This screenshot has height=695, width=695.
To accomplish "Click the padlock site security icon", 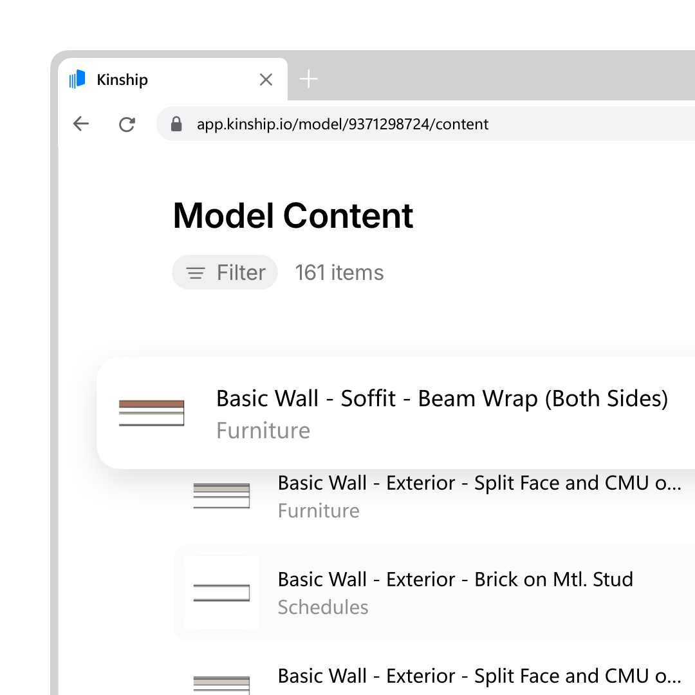I will pos(176,124).
